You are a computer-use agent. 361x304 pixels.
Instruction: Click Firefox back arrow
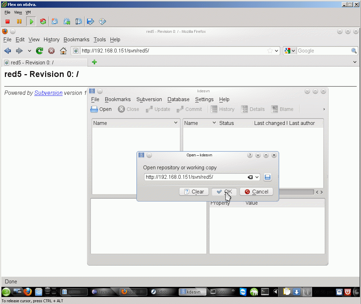tap(8, 51)
